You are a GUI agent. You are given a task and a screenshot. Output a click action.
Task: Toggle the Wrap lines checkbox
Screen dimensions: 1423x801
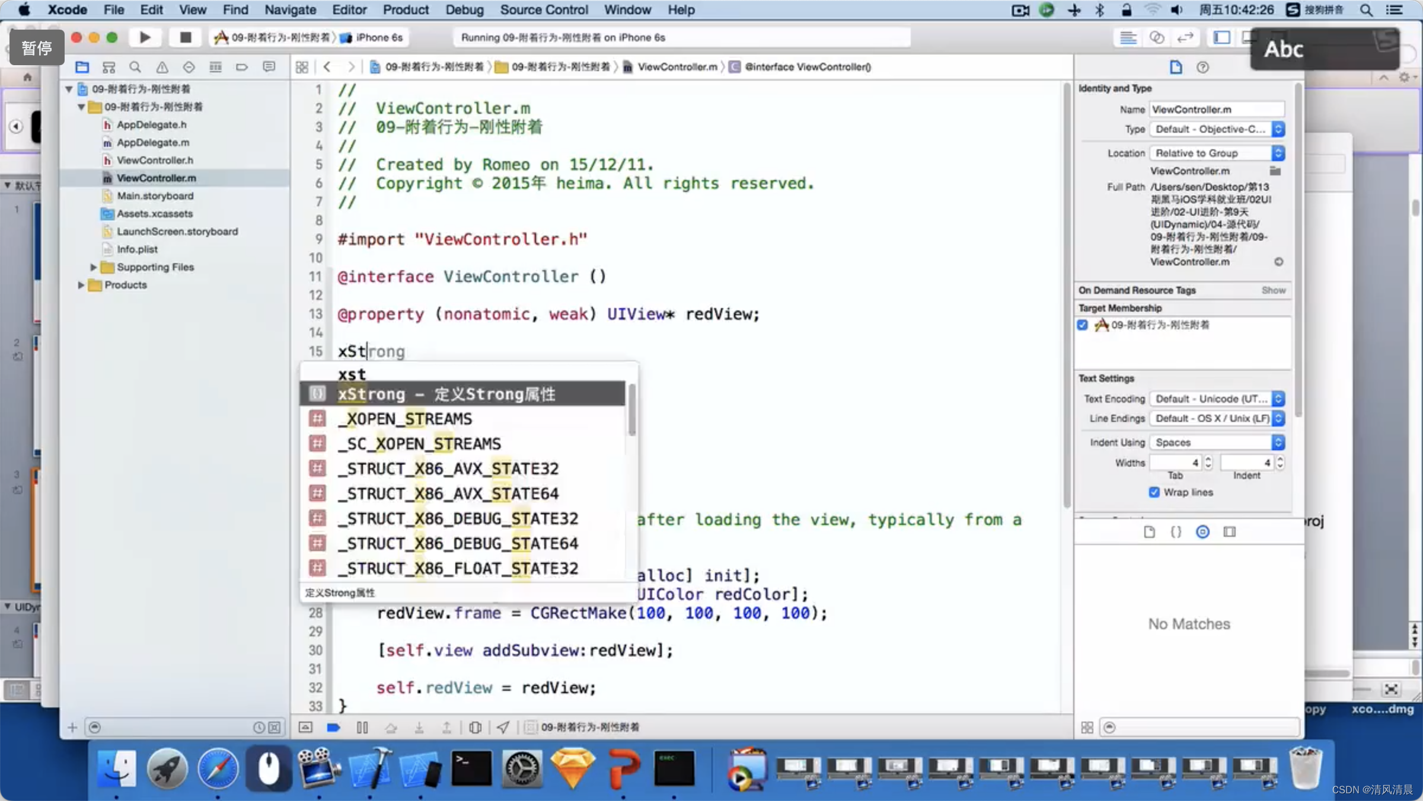(1154, 492)
